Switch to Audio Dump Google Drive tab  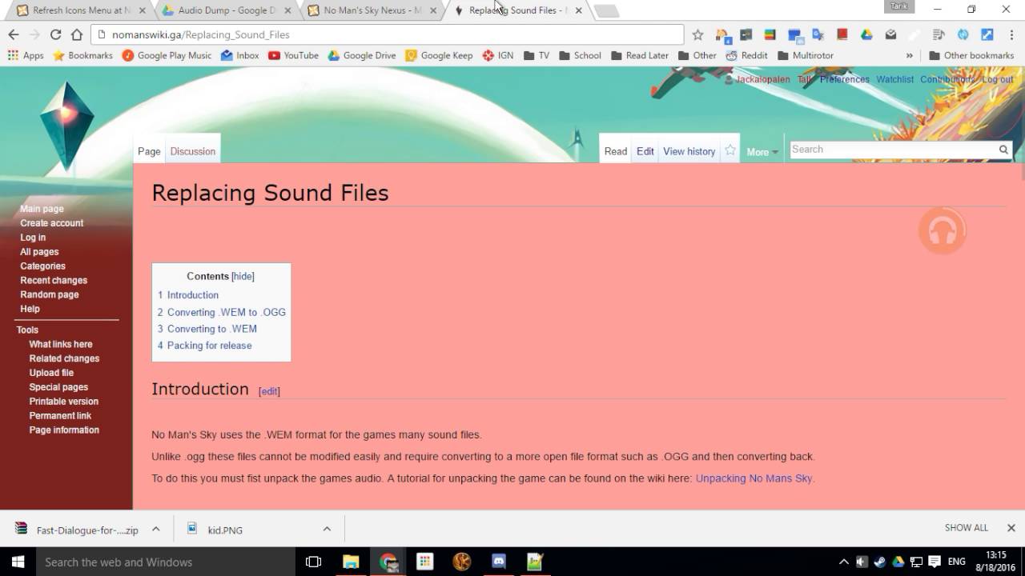[x=227, y=10]
